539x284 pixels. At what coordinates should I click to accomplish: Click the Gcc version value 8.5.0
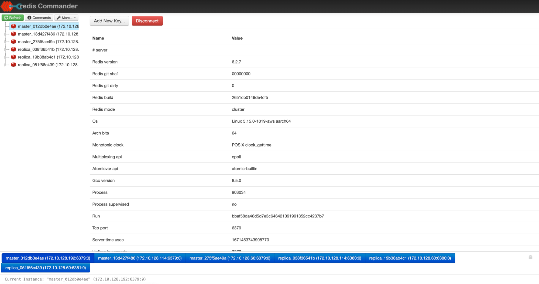point(236,181)
